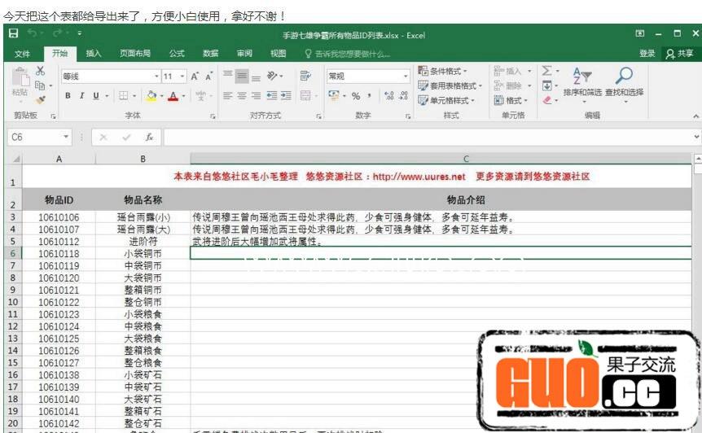Screen dimensions: 702x433
Task: Toggle center text alignment
Action: [242, 95]
